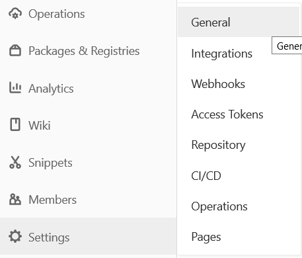Open the Access Tokens settings
Image resolution: width=302 pixels, height=258 pixels.
(x=239, y=114)
